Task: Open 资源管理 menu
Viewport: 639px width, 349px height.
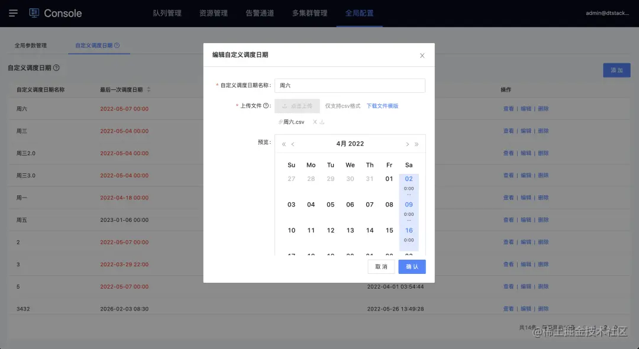Action: [214, 13]
